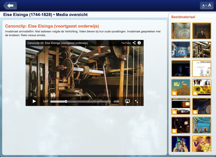Viewport: 216px width, 157px height.
Task: Open the orange television video thumbnail
Action: pos(181,106)
